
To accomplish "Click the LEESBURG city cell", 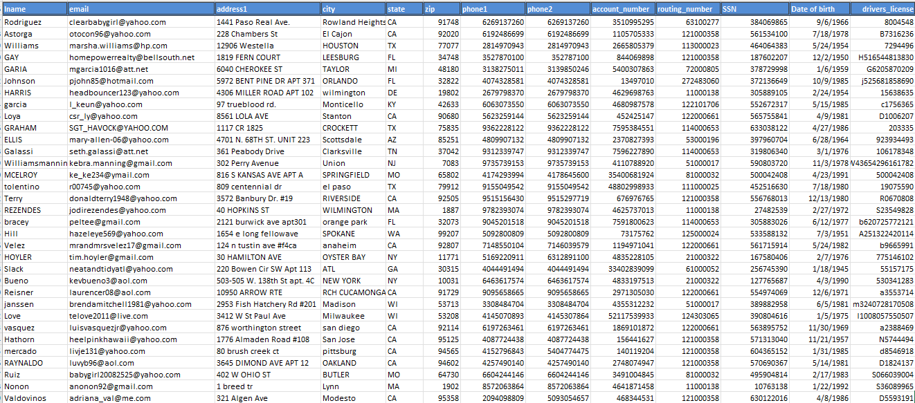I will [x=353, y=57].
